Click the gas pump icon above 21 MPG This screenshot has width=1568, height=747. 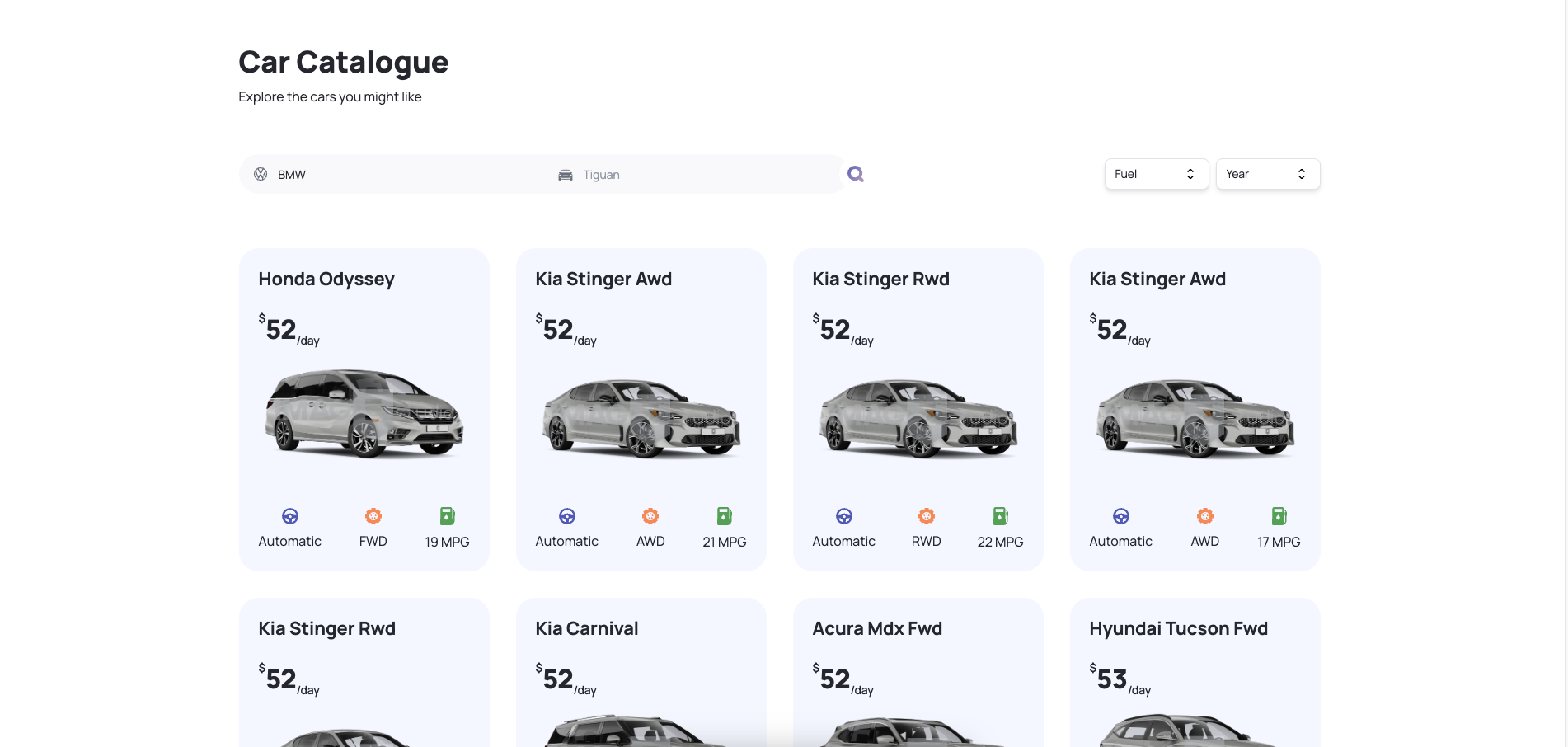point(725,516)
